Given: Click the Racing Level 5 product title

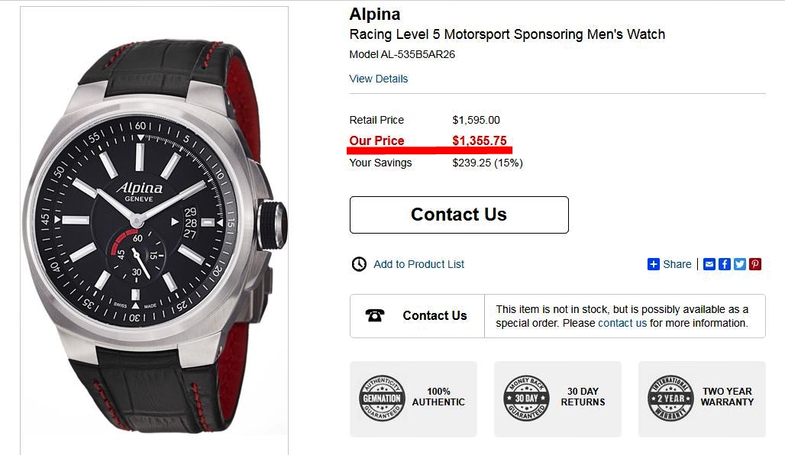Looking at the screenshot, I should click(x=507, y=34).
